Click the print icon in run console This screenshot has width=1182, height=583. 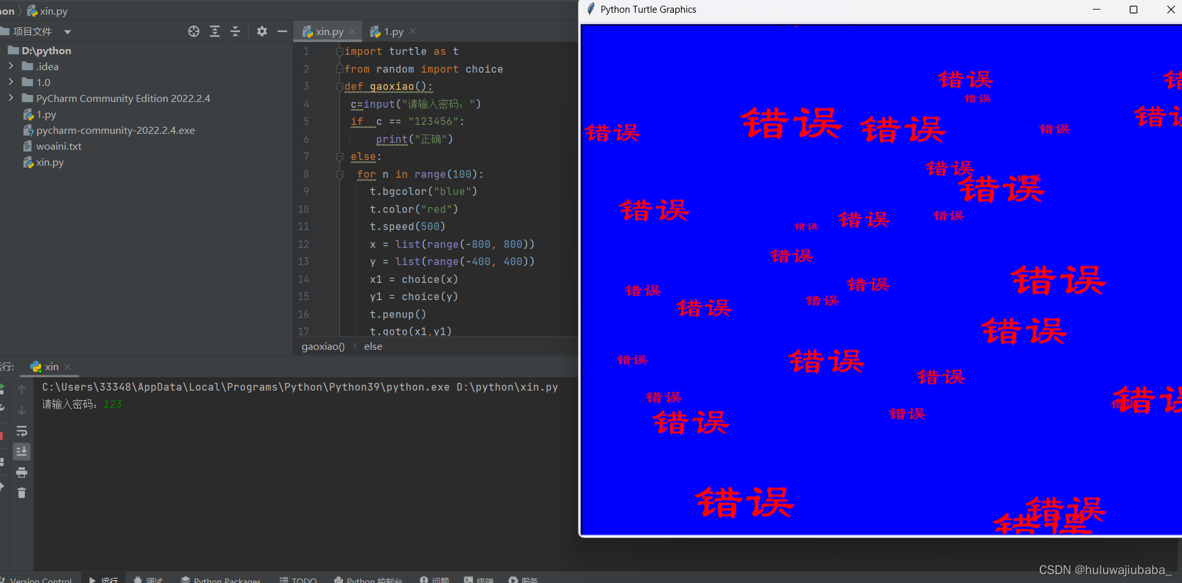[x=22, y=473]
